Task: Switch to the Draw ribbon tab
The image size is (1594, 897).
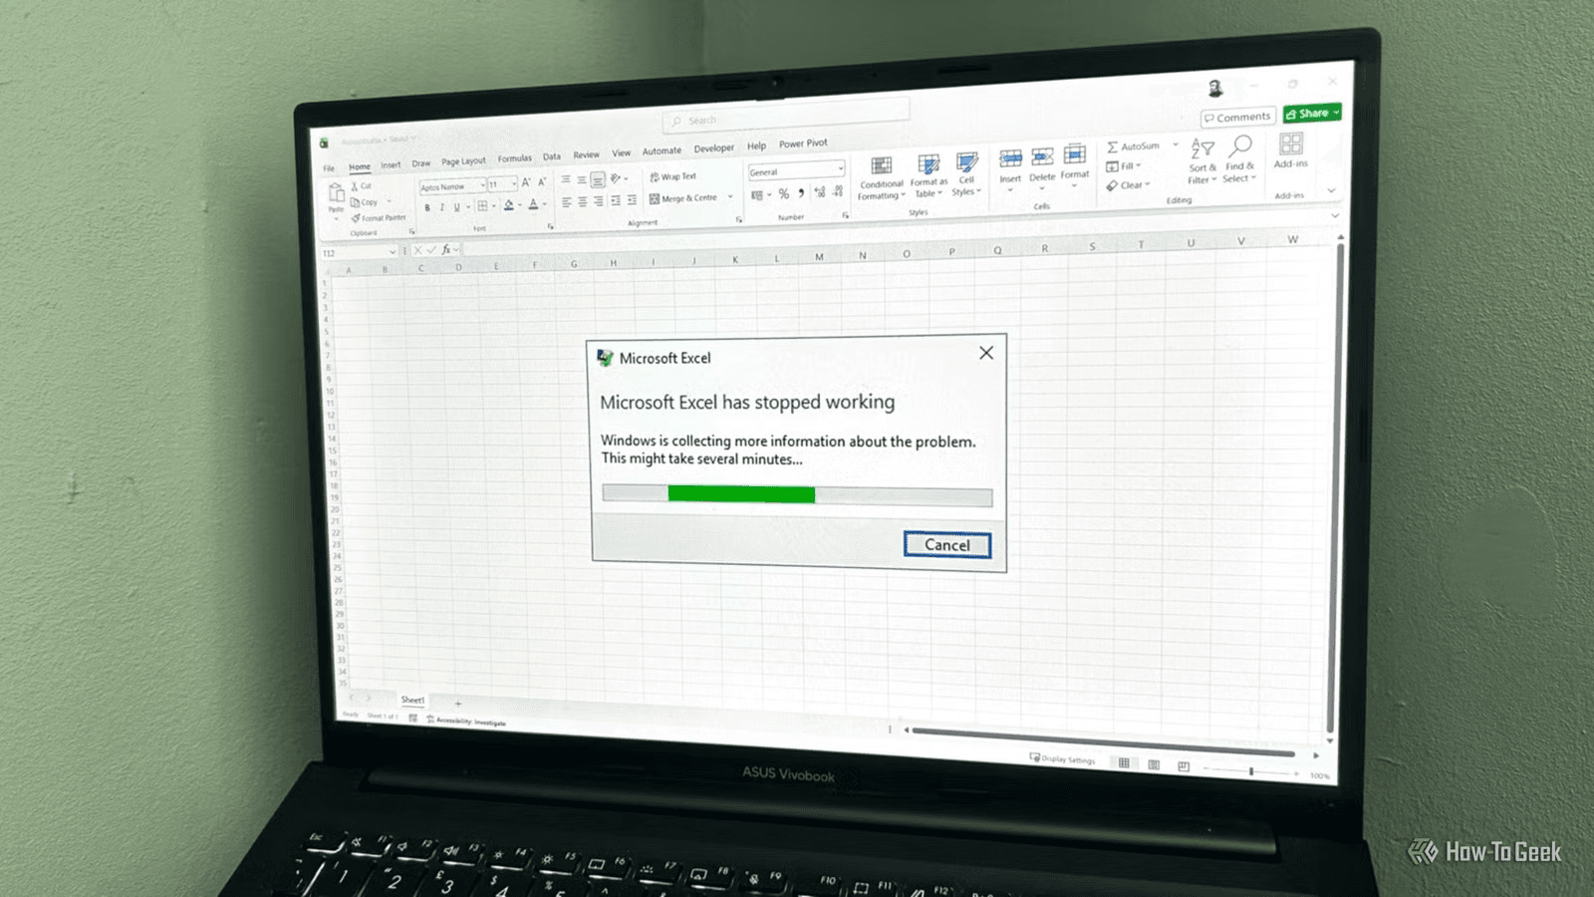Action: point(421,163)
